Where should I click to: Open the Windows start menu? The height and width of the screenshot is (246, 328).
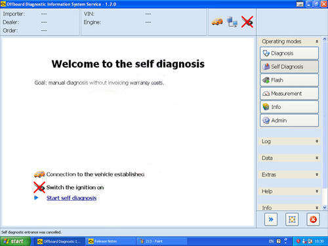click(x=14, y=241)
